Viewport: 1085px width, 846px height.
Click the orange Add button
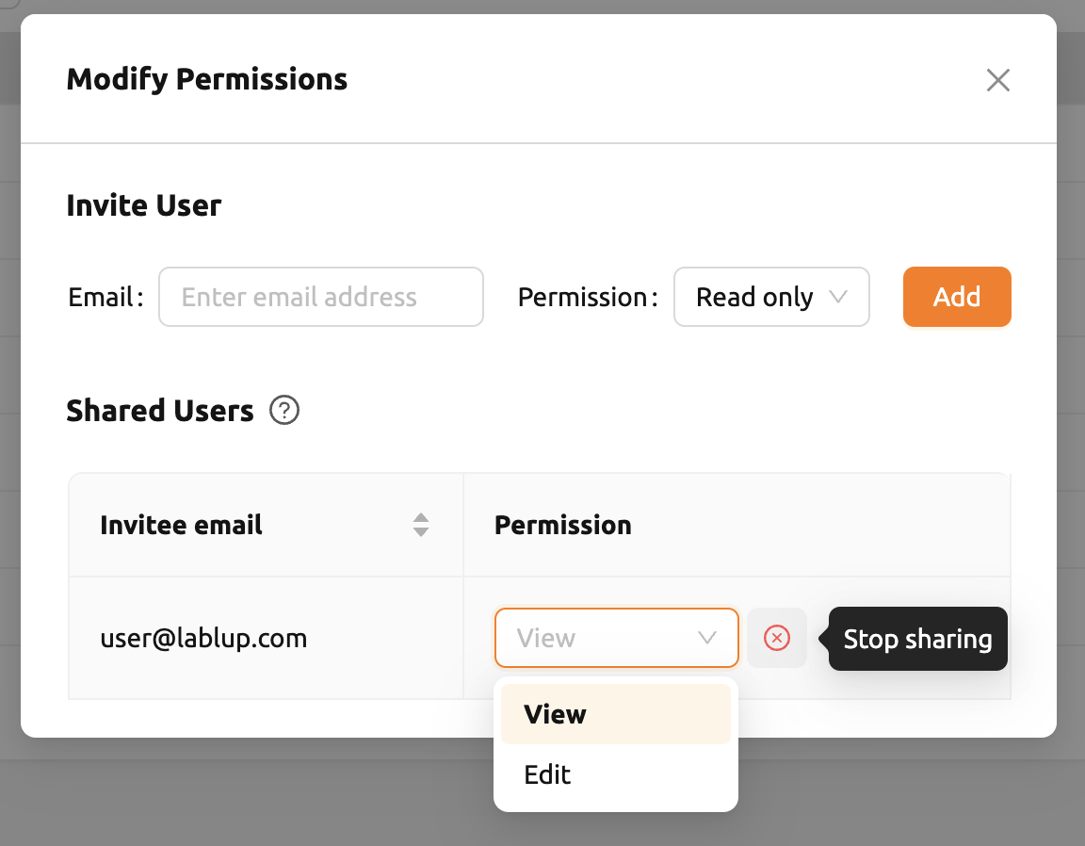tap(957, 297)
